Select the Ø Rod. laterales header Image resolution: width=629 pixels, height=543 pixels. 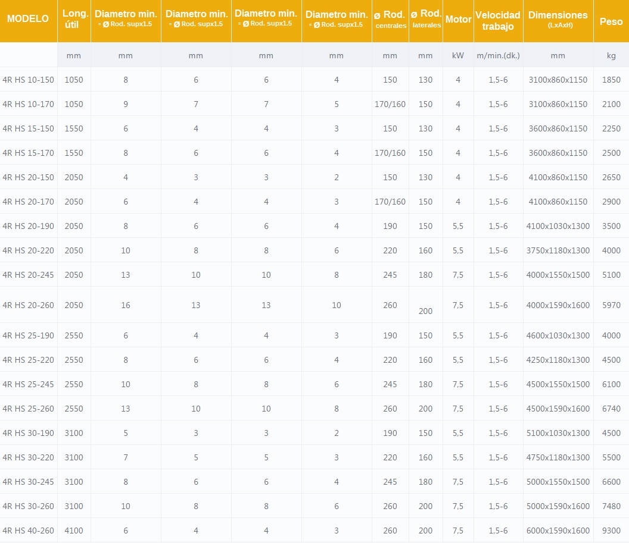[x=425, y=19]
